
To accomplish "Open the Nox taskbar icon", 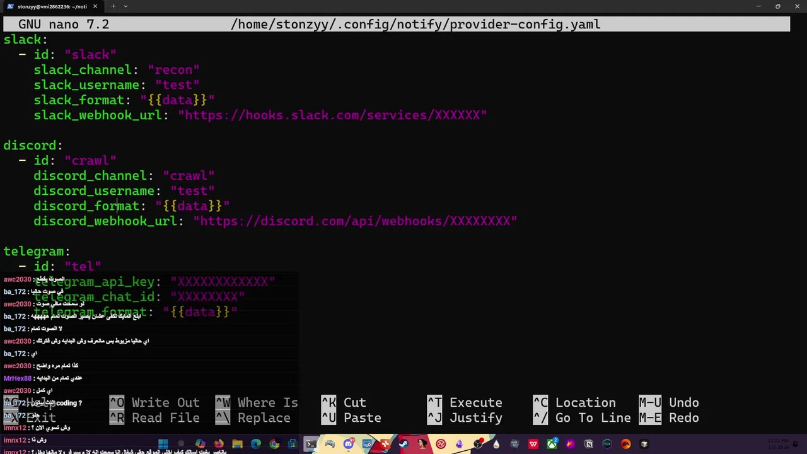I will (x=607, y=444).
